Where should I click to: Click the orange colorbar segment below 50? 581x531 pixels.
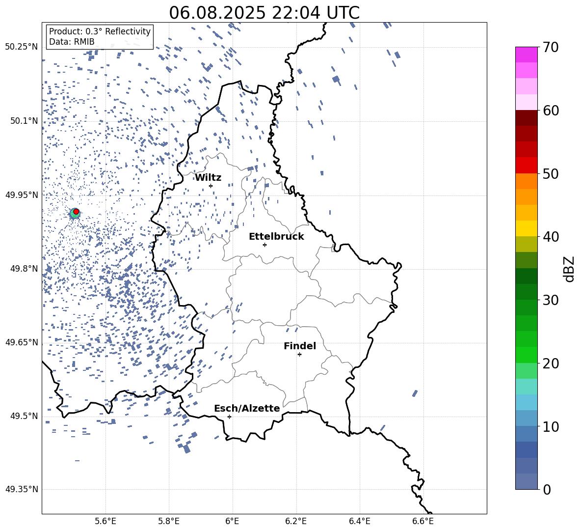tap(527, 181)
